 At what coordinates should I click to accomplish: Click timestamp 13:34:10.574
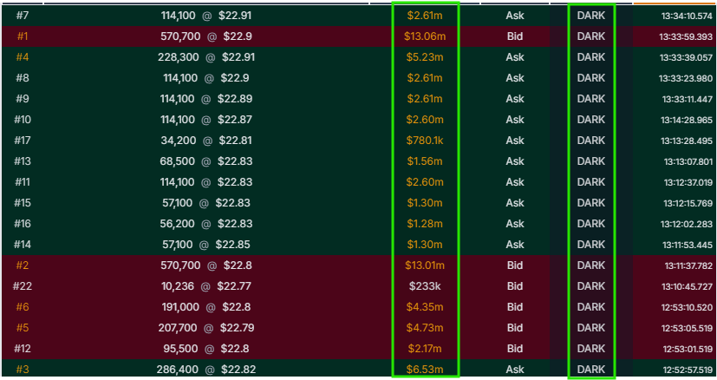click(x=687, y=16)
